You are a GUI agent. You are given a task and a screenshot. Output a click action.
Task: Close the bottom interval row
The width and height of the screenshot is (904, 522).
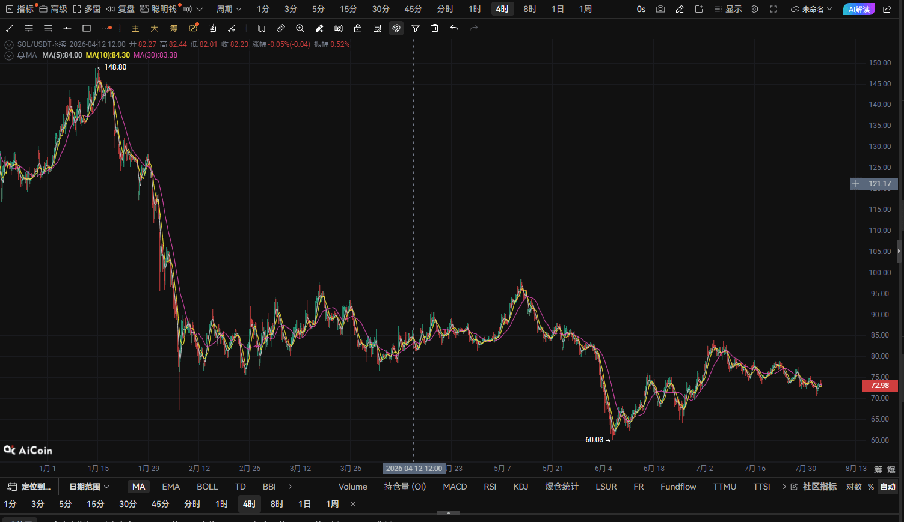(353, 504)
